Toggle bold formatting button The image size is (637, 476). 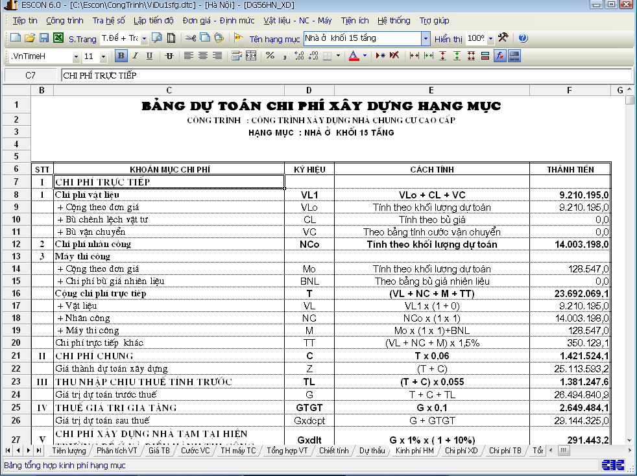point(121,56)
